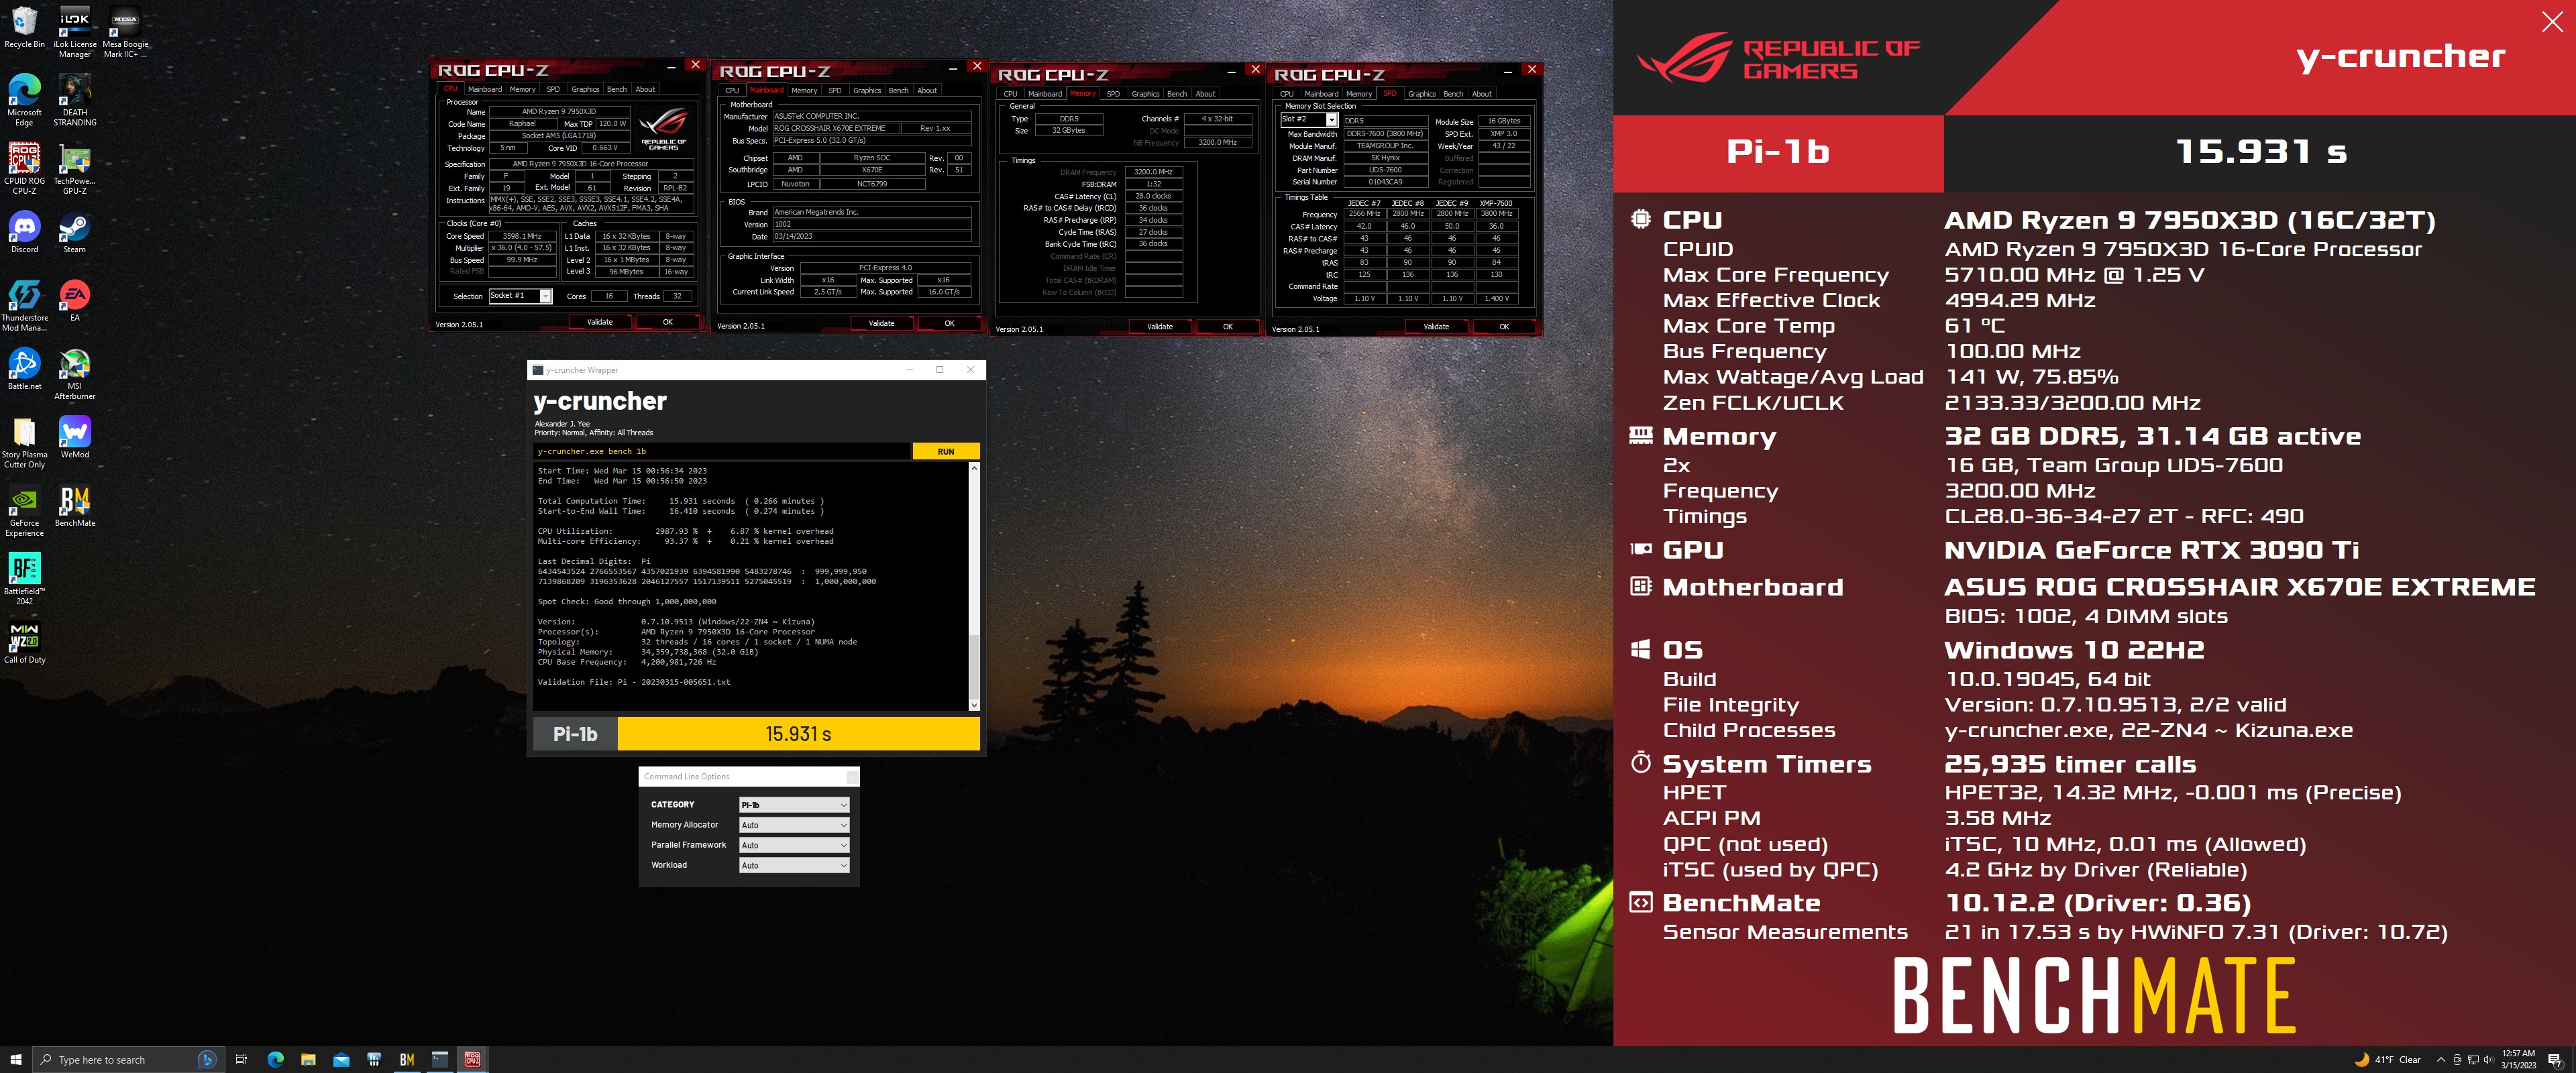Viewport: 2576px width, 1073px height.
Task: Open File Explorer from the taskbar
Action: pos(308,1059)
